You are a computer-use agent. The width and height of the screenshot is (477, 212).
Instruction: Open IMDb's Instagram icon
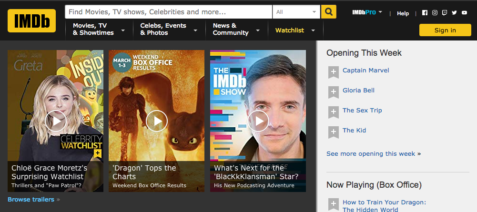click(435, 13)
